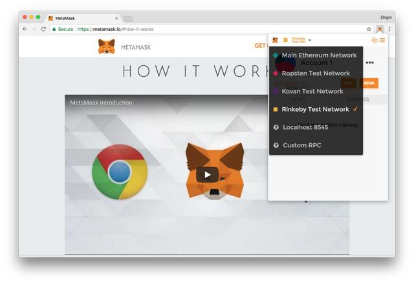Click the green Secure lock icon

point(54,29)
